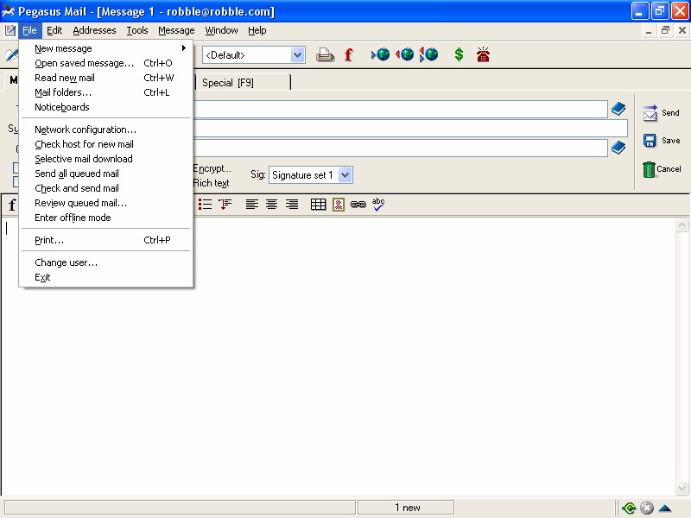Click the globe icon with left-pointing red arrow
Image resolution: width=691 pixels, height=518 pixels.
point(404,54)
